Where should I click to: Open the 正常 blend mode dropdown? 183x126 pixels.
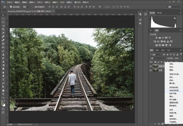coord(157,58)
